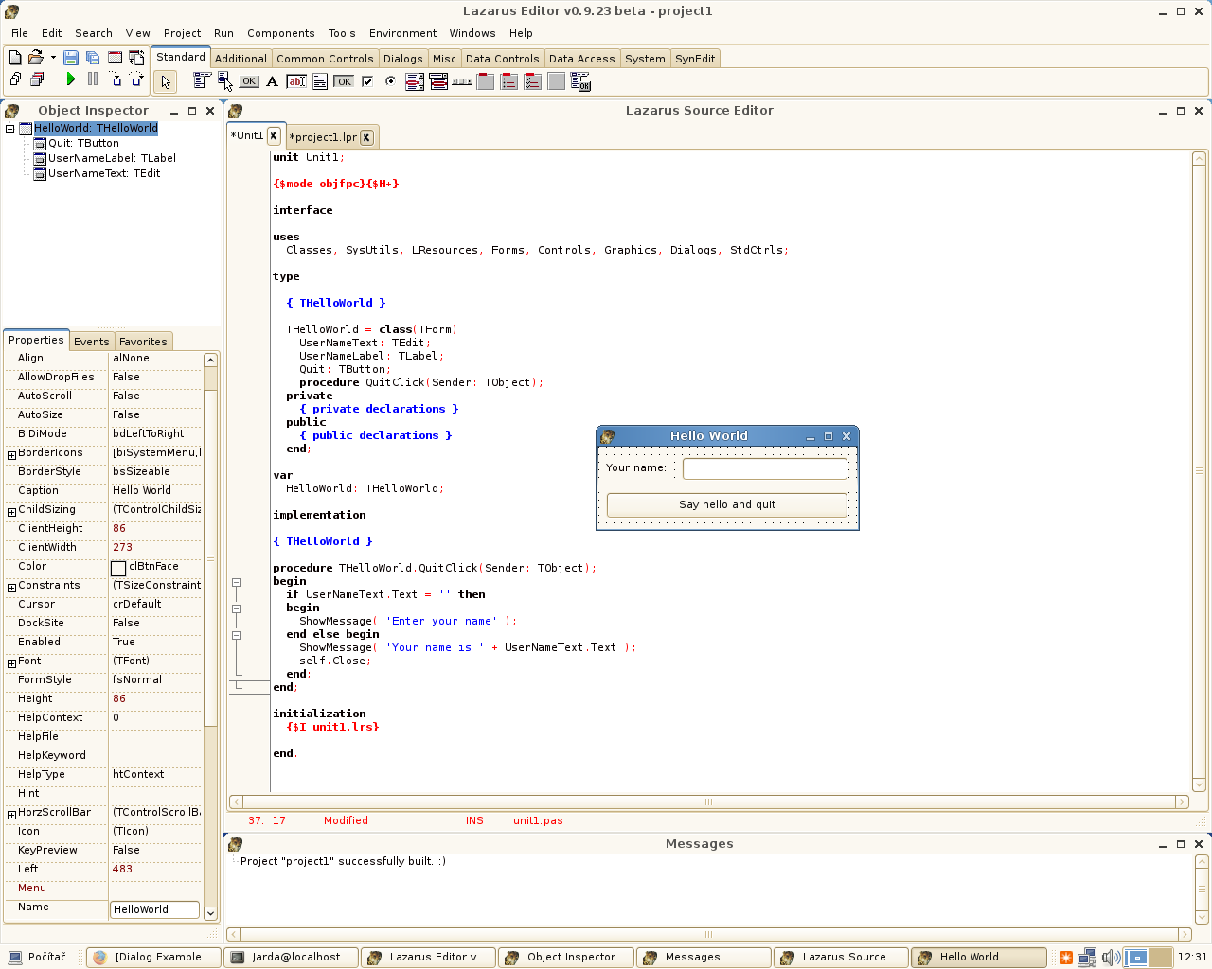Click the Step Into icon
The height and width of the screenshot is (969, 1212).
[115, 79]
